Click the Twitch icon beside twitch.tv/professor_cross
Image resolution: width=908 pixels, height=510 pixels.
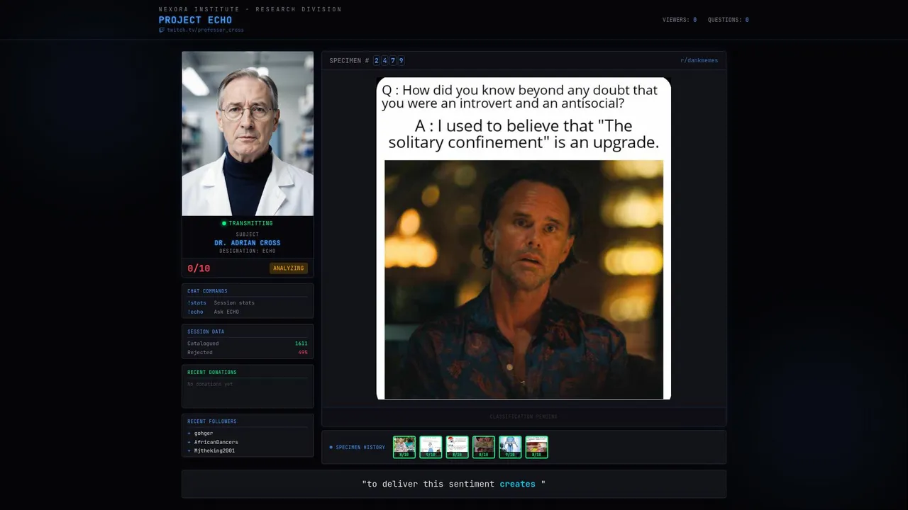162,30
